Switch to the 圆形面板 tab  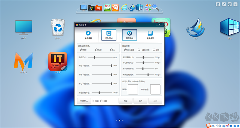point(130,35)
